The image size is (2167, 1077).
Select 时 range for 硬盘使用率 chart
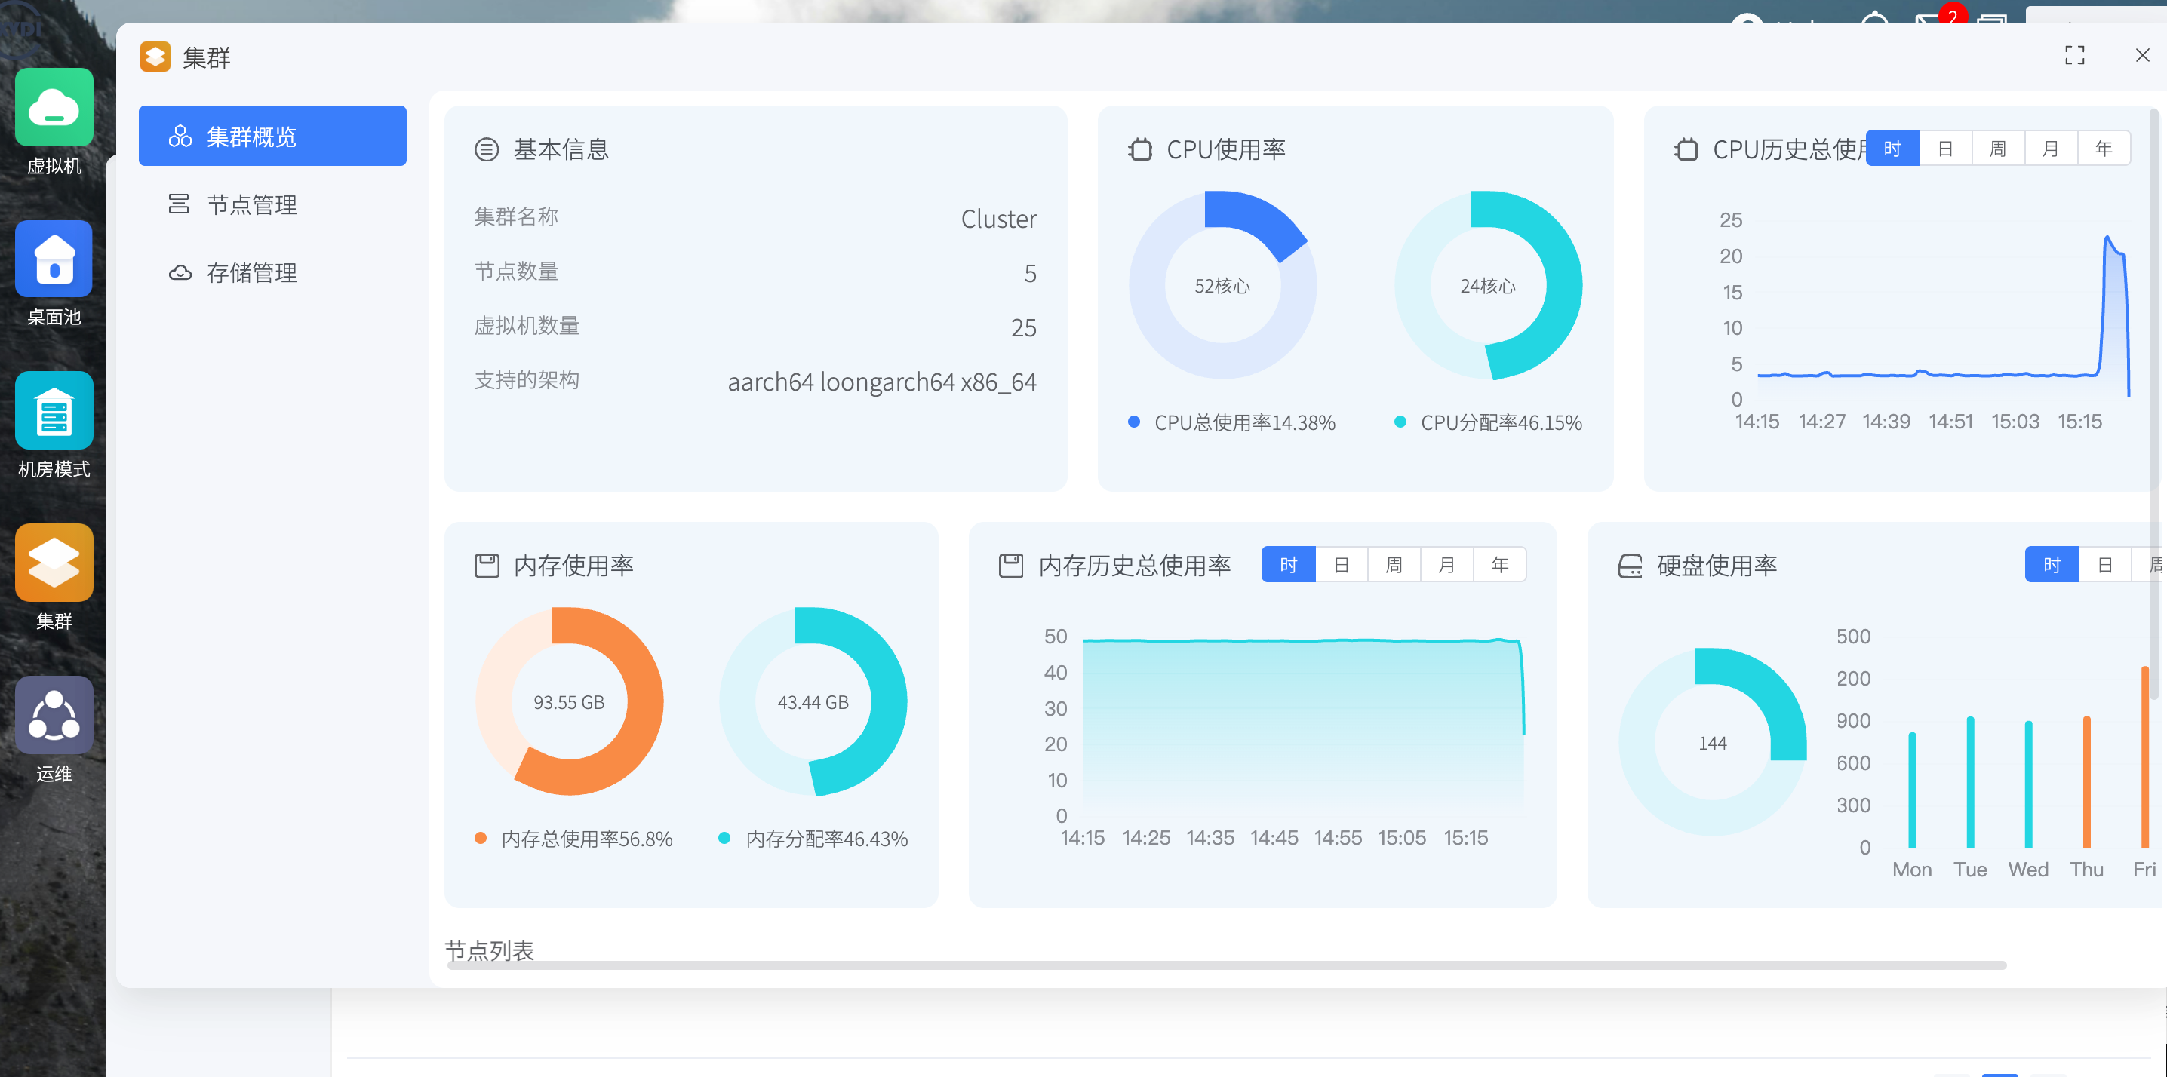(2052, 565)
